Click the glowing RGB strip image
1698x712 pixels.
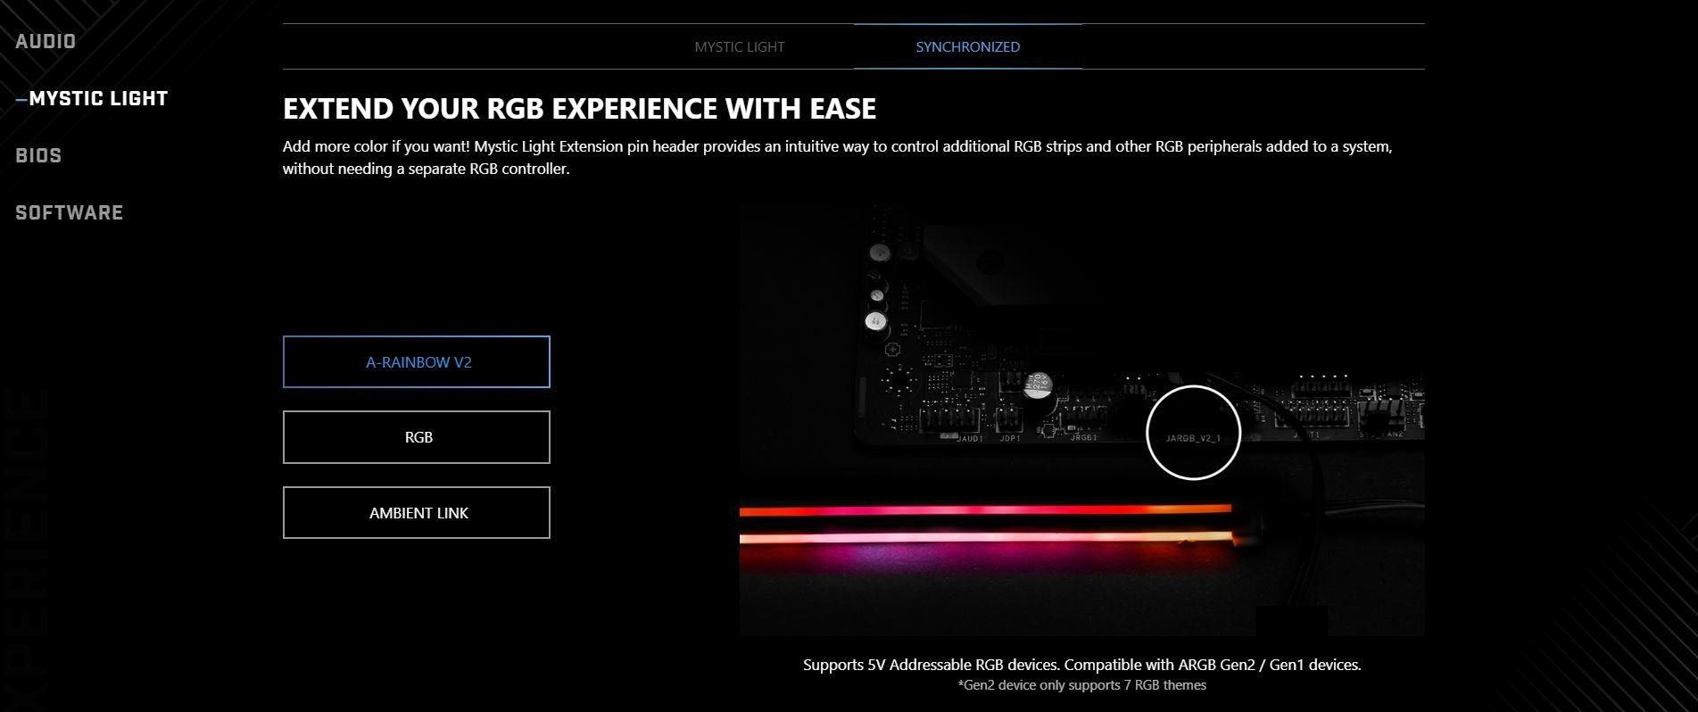[x=986, y=525]
